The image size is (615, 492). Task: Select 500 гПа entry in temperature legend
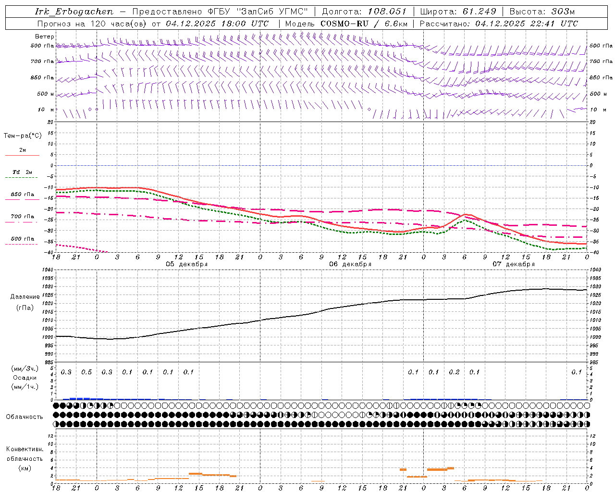click(23, 239)
